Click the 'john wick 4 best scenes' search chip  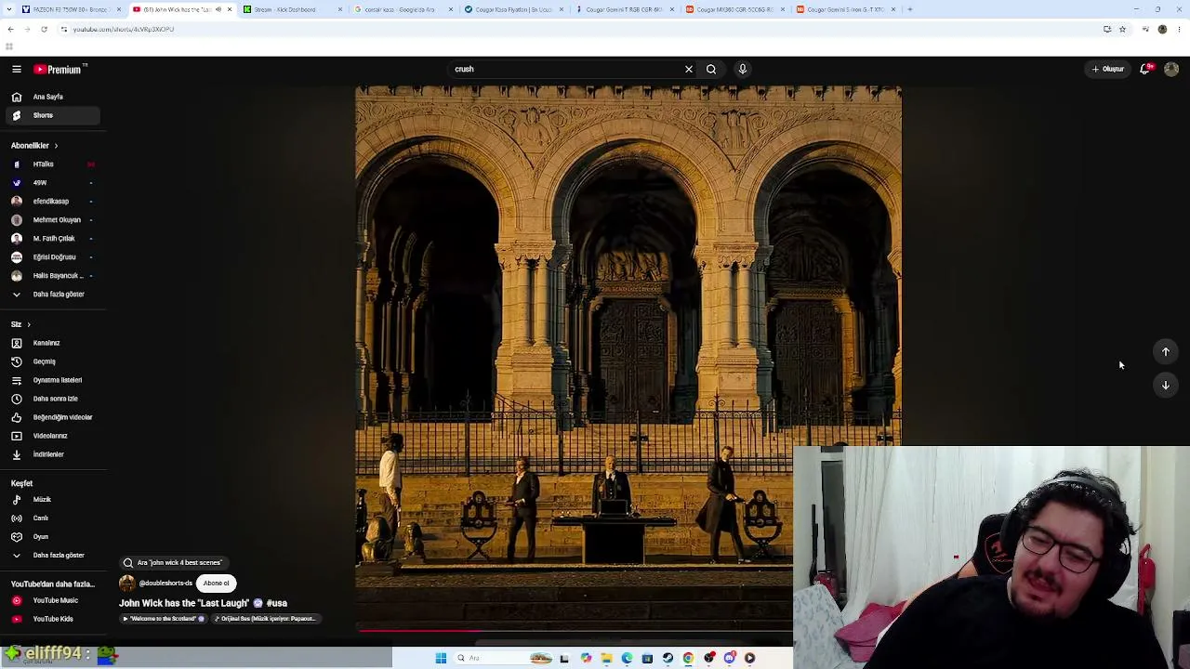click(173, 563)
